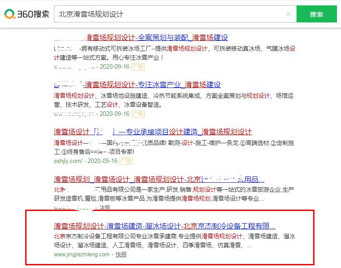Click the 广告 tag on first result

[138, 67]
